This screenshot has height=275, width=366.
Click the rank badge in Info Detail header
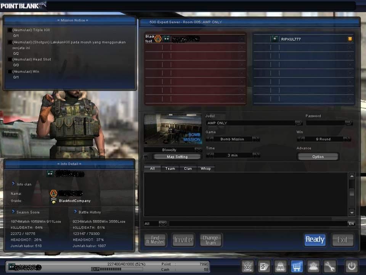[50, 173]
